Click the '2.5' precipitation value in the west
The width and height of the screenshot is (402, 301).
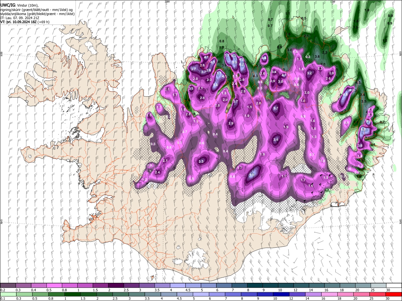tap(149, 116)
